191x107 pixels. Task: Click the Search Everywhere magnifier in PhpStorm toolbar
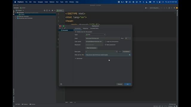[x=174, y=8]
